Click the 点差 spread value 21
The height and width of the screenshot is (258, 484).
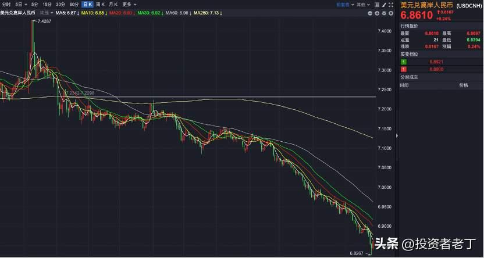tap(436, 40)
